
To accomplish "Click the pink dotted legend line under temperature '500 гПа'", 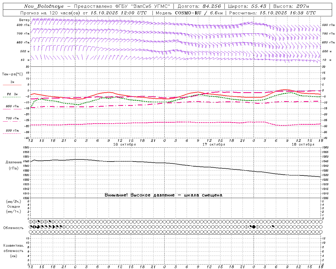I will [x=12, y=133].
